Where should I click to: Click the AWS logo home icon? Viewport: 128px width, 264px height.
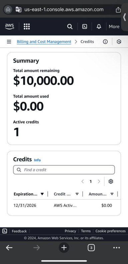point(9,26)
